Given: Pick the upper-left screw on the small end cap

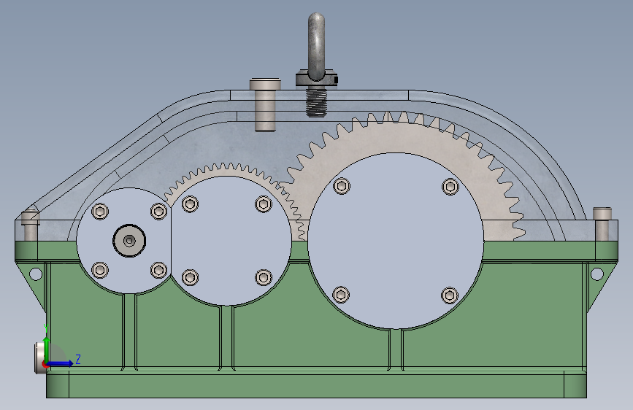Looking at the screenshot, I should (x=100, y=211).
